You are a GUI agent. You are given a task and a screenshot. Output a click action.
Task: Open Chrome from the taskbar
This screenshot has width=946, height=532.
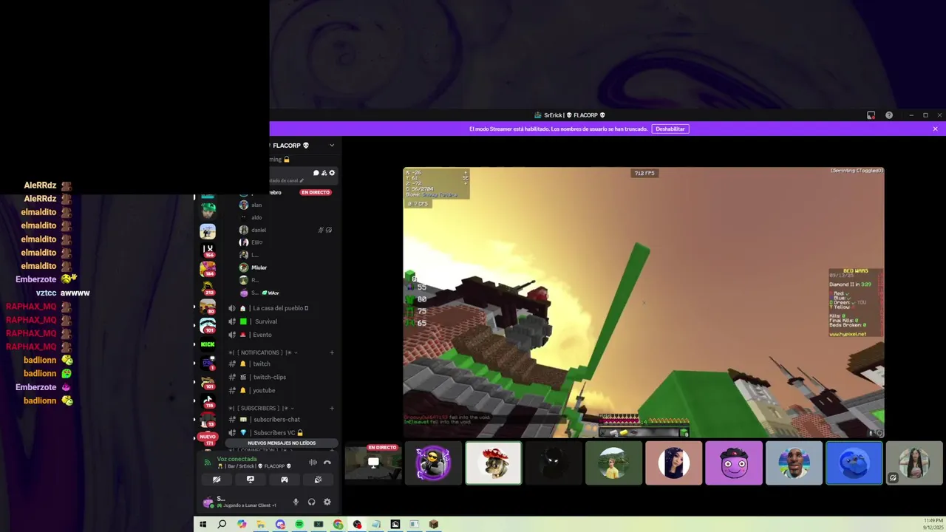tap(338, 525)
